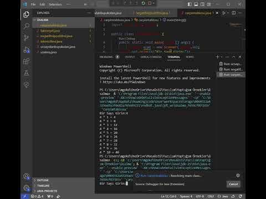The image size is (266, 199).
Task: Open the overflow menu ellipsis in menu bar
Action: click(68, 4)
